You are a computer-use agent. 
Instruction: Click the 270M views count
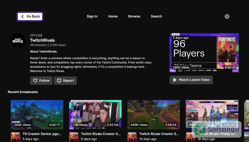coord(58,45)
